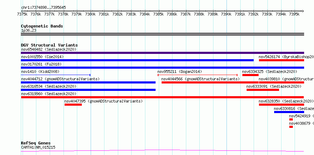The height and width of the screenshot is (155, 314).
Task: Click the 7378k ruler tick label
Action: point(63,14)
